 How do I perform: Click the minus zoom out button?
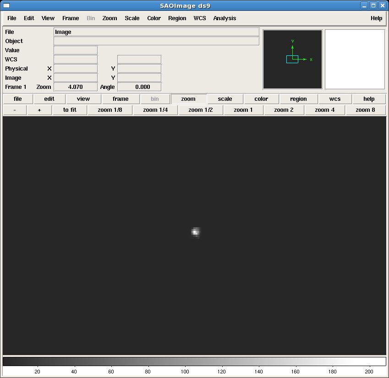[x=15, y=110]
